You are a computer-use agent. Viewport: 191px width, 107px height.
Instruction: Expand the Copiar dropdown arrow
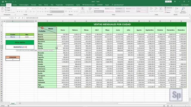click(11, 10)
